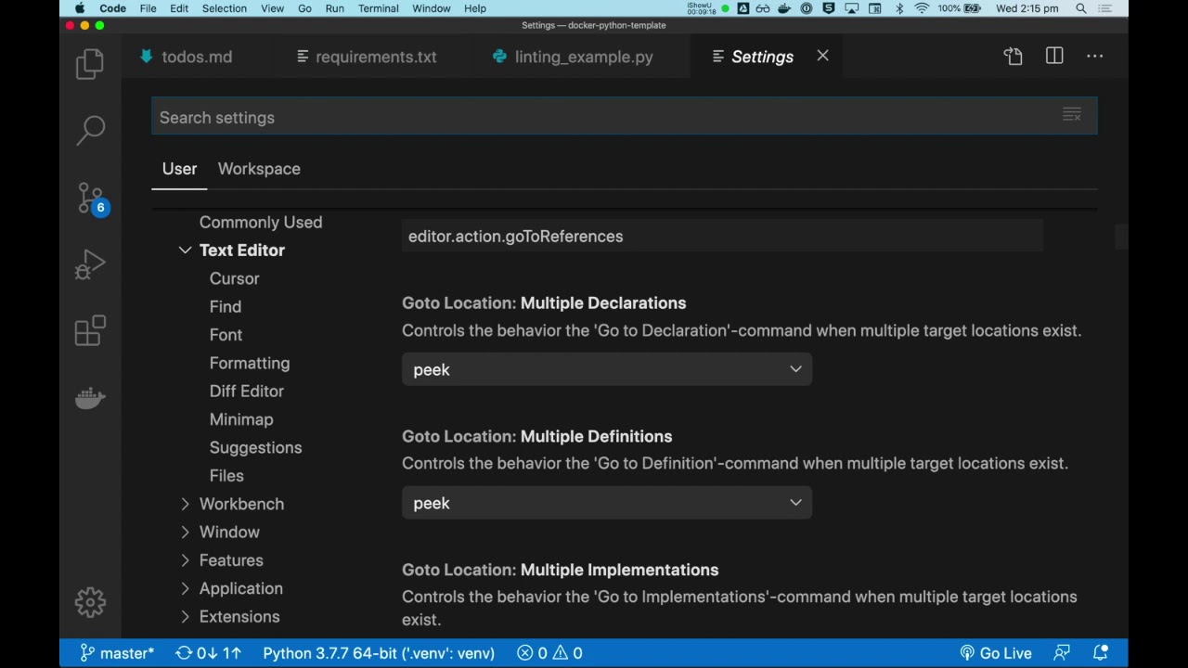Collapse the Text Editor tree section
1188x668 pixels.
pyautogui.click(x=185, y=250)
